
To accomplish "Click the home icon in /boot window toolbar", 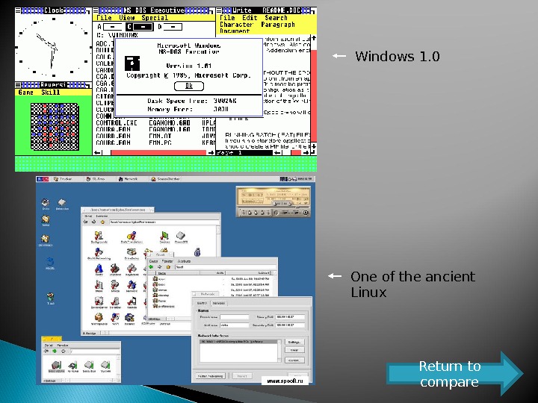I will pos(168,267).
